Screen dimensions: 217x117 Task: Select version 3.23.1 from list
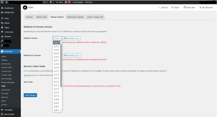point(56,46)
